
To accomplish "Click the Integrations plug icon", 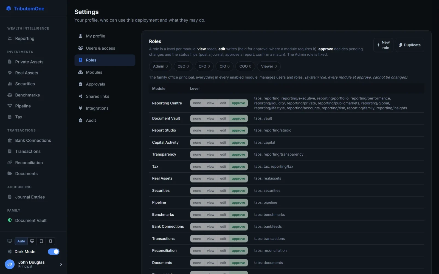I will (x=80, y=108).
